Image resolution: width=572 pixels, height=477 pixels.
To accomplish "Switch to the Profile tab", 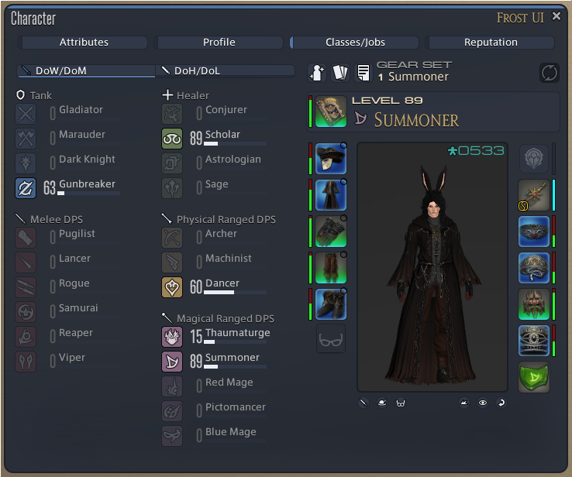I will click(219, 43).
